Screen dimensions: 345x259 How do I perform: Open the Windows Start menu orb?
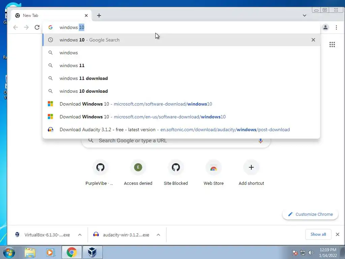coord(9,252)
